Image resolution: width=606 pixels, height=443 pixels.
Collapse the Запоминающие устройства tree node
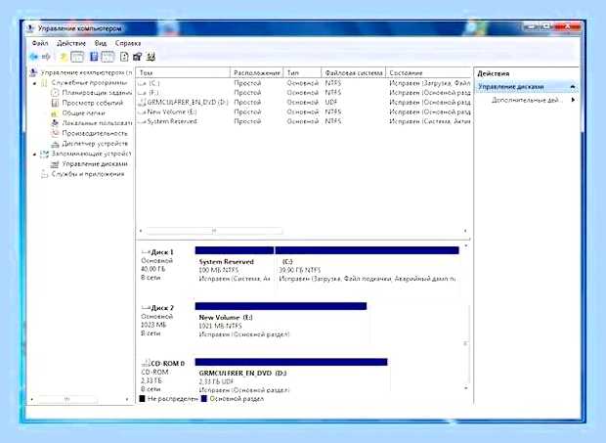pyautogui.click(x=35, y=155)
